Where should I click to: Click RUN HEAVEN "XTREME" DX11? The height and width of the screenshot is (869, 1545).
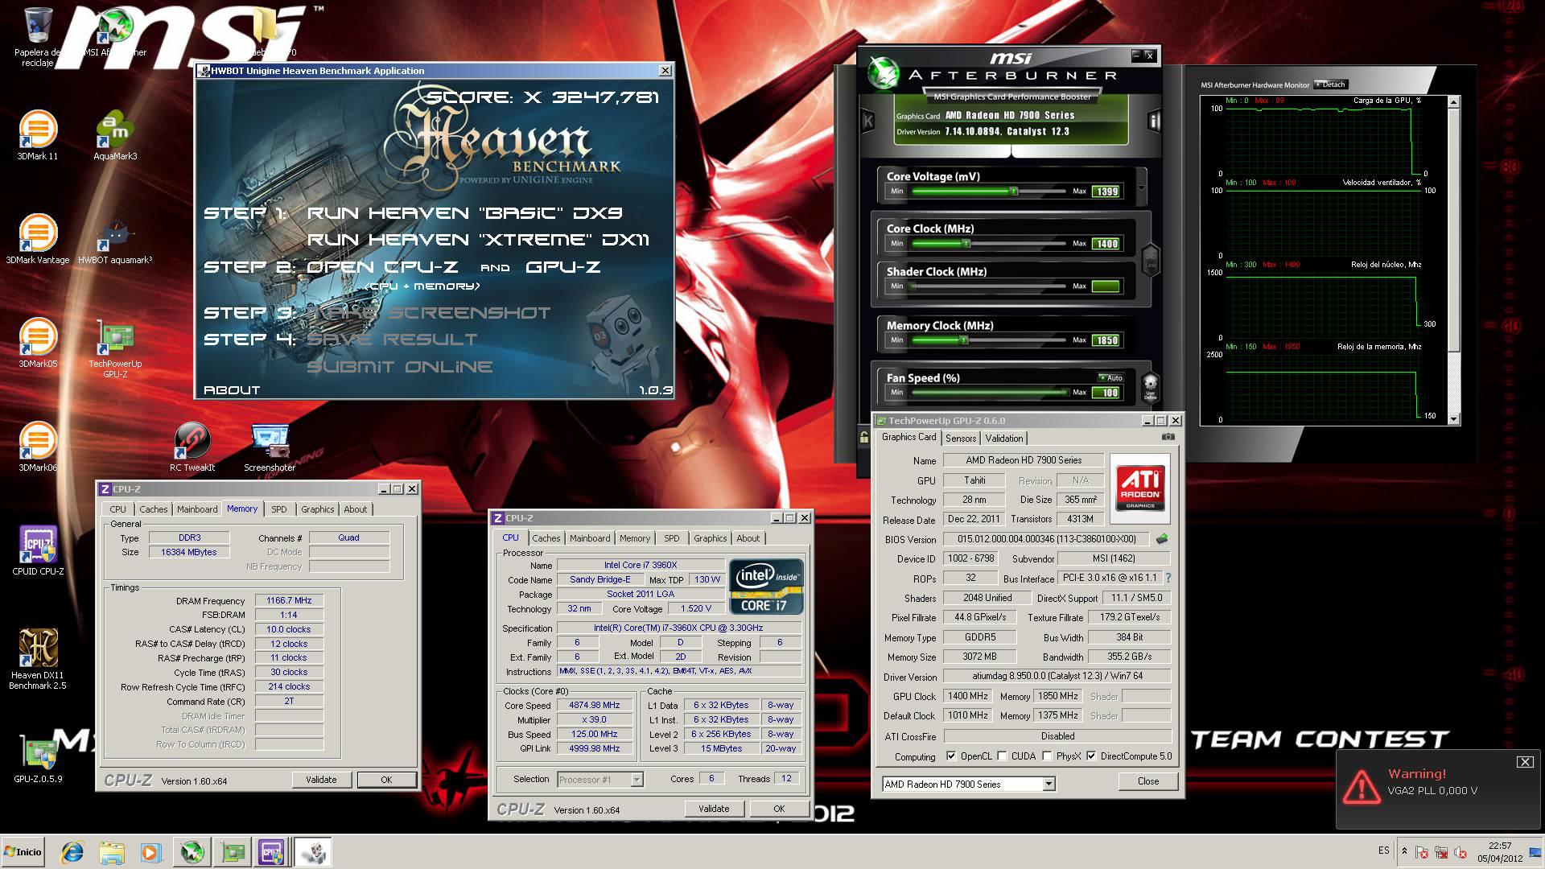point(478,240)
